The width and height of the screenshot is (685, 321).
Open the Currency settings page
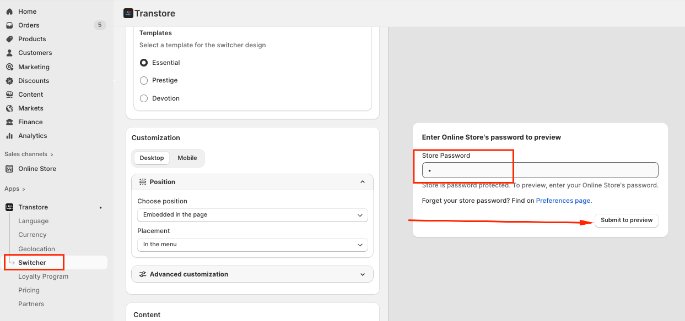[x=33, y=235]
